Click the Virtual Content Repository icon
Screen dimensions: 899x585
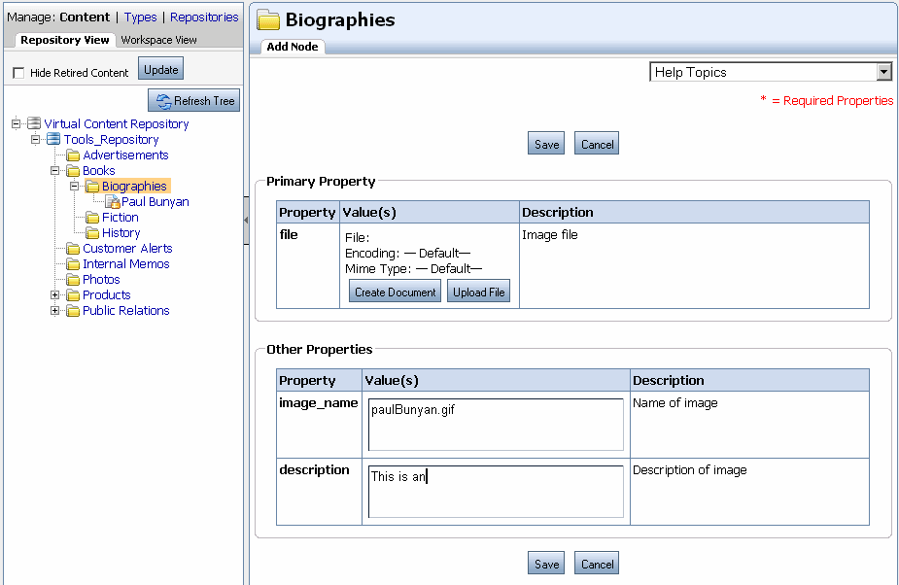click(x=36, y=123)
